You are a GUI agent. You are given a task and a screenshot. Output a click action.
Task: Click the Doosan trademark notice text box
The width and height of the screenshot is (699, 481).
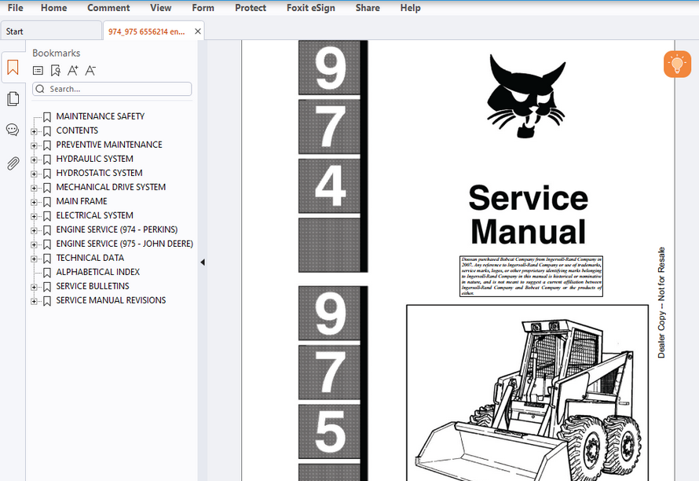point(532,276)
